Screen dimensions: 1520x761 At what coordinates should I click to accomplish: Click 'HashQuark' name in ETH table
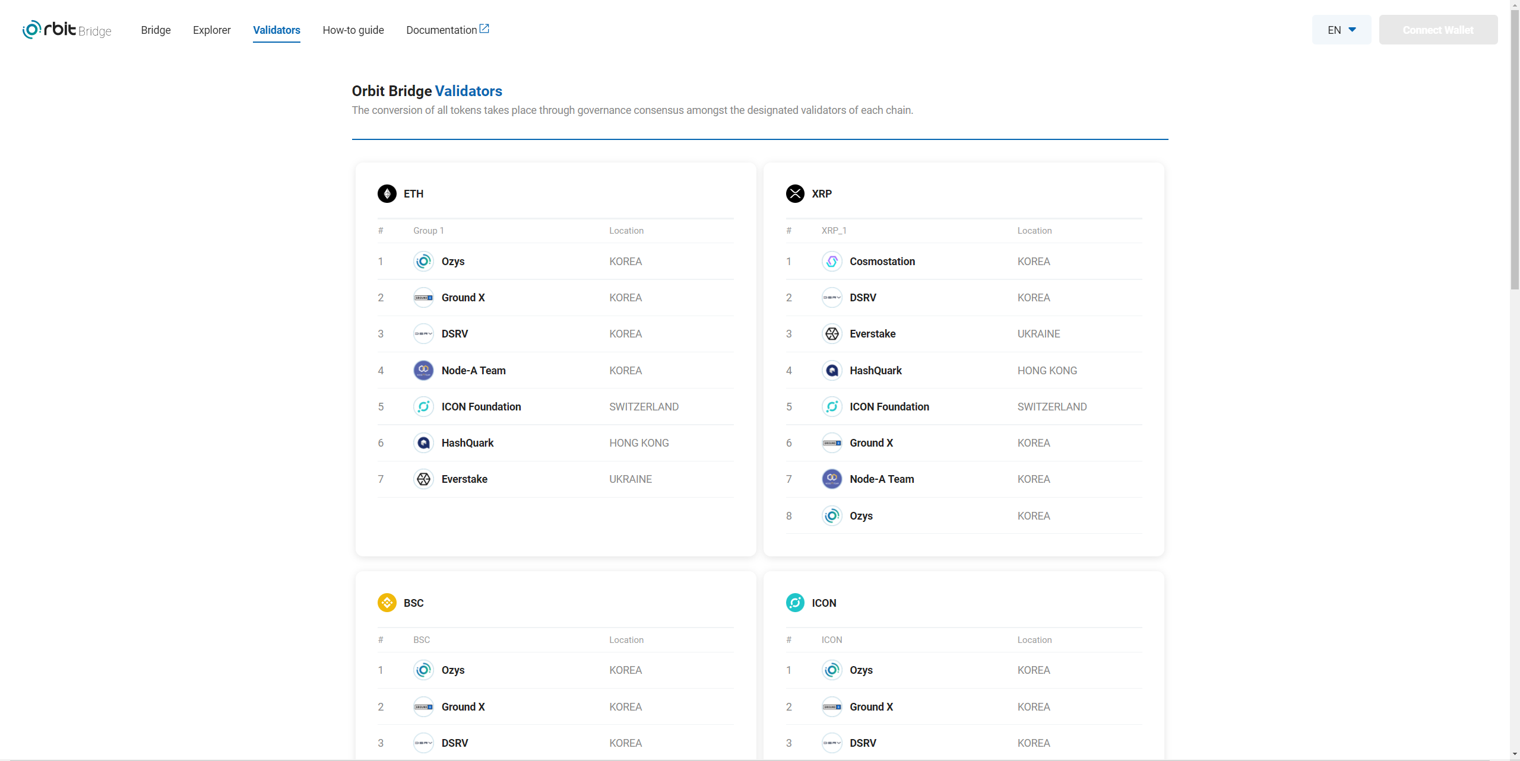coord(467,443)
